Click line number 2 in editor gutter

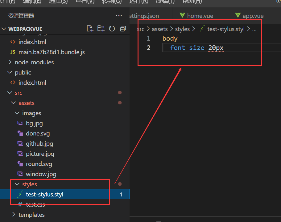point(148,48)
